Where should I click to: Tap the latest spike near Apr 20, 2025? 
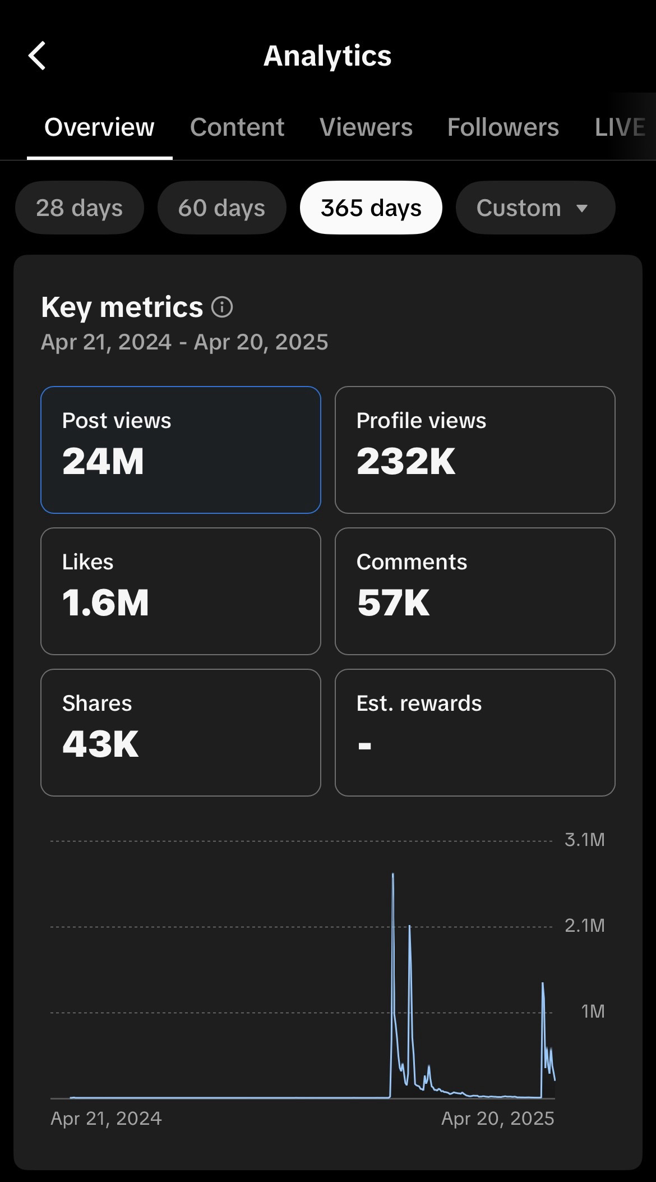pos(543,985)
